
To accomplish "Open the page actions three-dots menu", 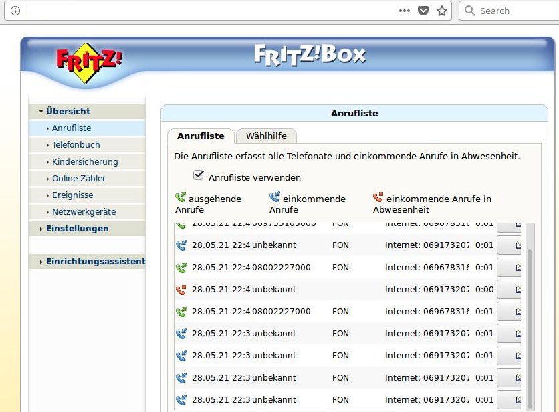I will (405, 11).
